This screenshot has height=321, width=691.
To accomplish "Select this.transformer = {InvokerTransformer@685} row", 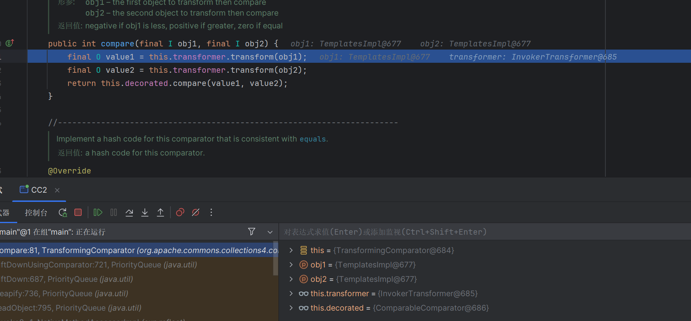I will pos(485,293).
